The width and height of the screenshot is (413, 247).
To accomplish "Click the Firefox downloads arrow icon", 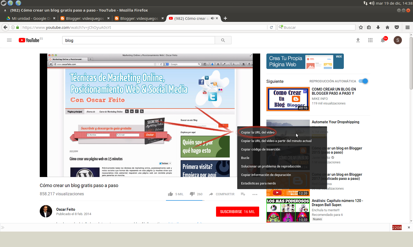I will pyautogui.click(x=378, y=27).
